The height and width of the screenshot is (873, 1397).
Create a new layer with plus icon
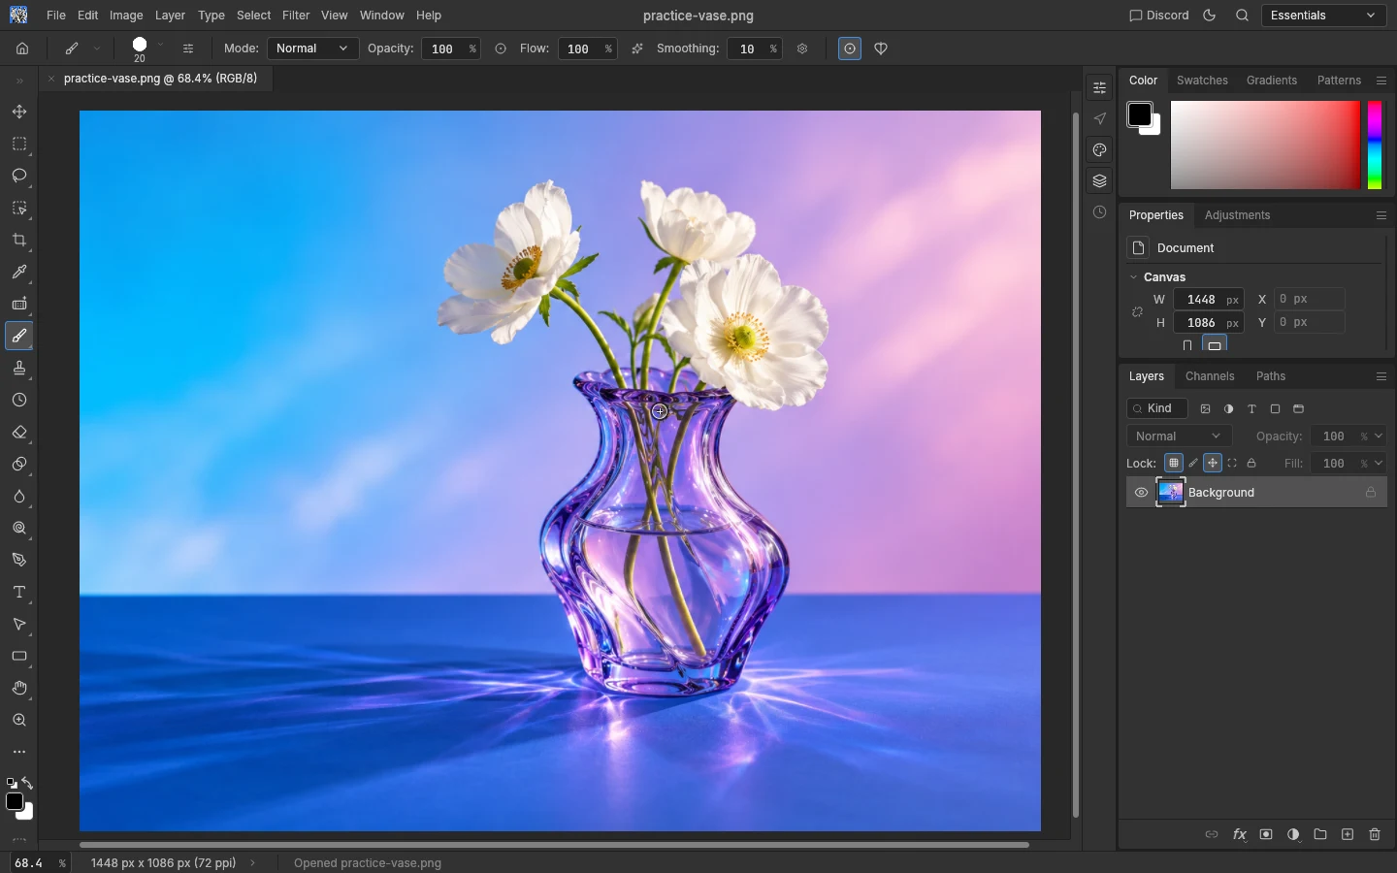tap(1348, 834)
